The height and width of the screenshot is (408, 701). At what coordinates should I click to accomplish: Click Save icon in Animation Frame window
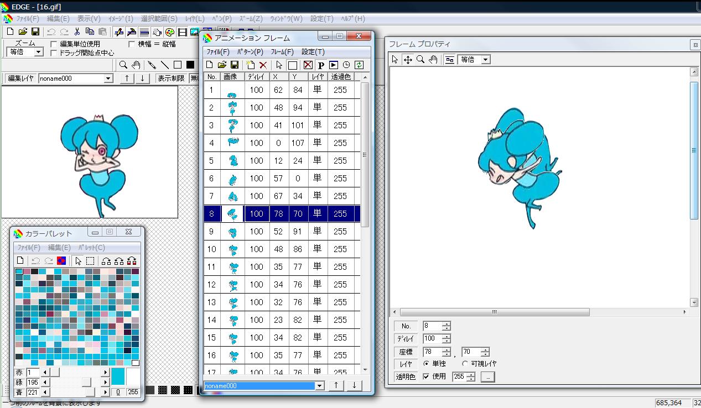click(x=235, y=65)
